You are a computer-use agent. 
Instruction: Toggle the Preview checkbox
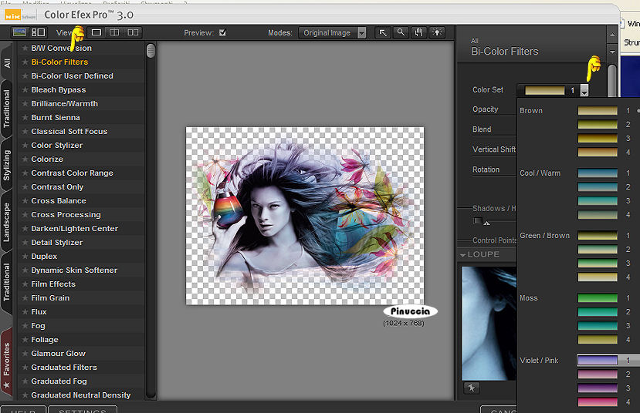(x=223, y=33)
